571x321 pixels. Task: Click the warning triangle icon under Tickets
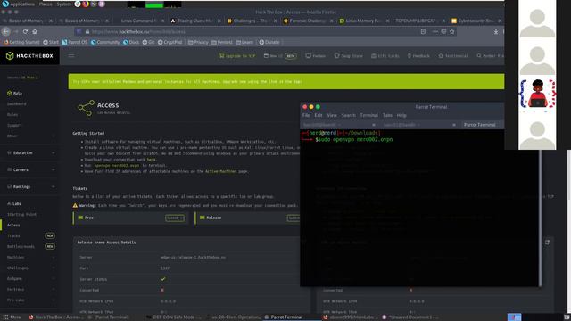point(75,206)
